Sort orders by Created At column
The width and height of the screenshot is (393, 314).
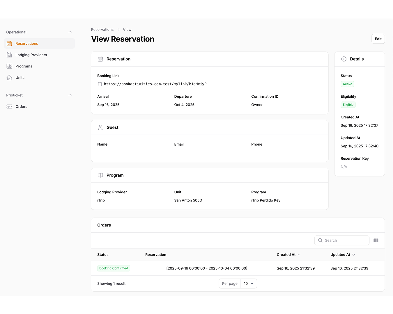pos(289,255)
